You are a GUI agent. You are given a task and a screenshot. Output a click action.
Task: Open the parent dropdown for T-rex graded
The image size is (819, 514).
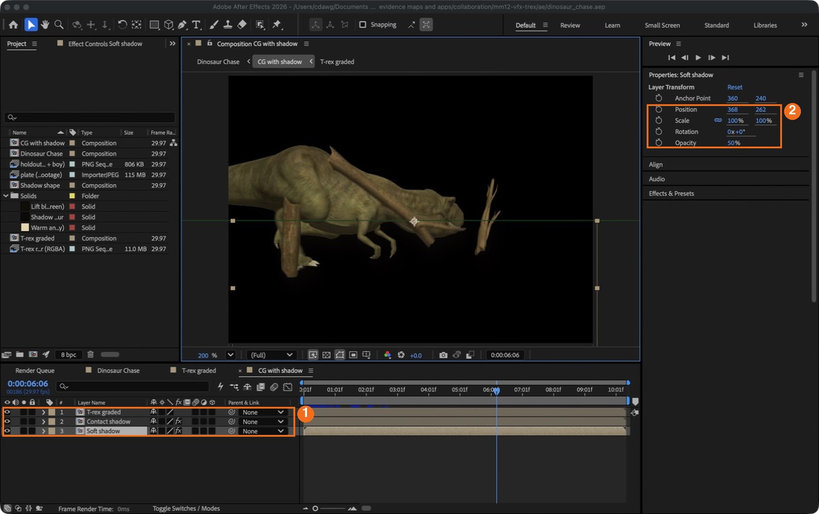264,412
